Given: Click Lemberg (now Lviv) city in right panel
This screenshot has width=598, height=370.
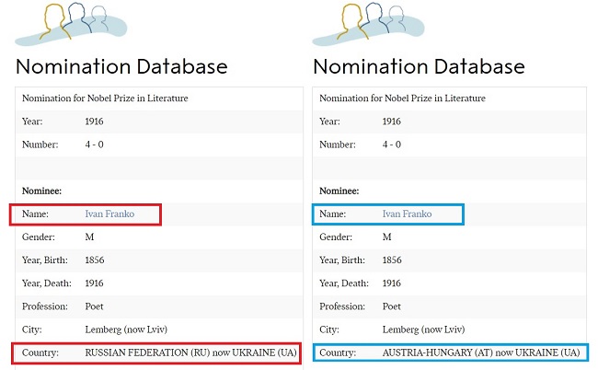Looking at the screenshot, I should click(423, 330).
